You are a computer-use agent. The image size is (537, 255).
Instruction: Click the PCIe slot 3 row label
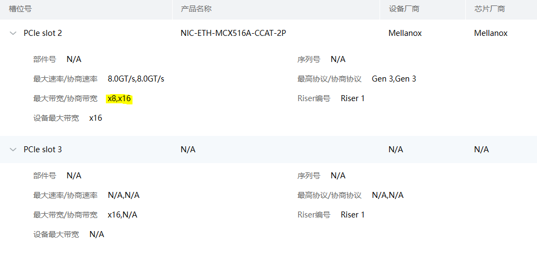pos(43,150)
